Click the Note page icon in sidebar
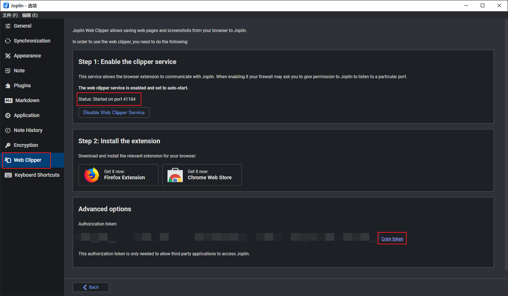Screen dimensions: 508x296 8,71
